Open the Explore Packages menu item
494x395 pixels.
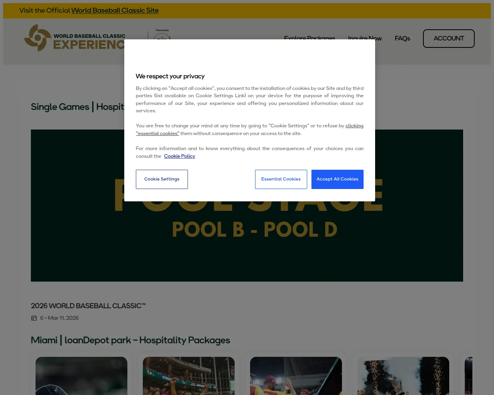[x=309, y=37]
